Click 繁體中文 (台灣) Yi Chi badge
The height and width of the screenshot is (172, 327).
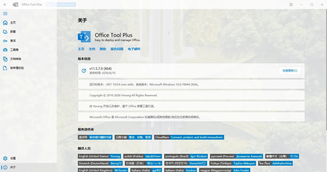282,156
